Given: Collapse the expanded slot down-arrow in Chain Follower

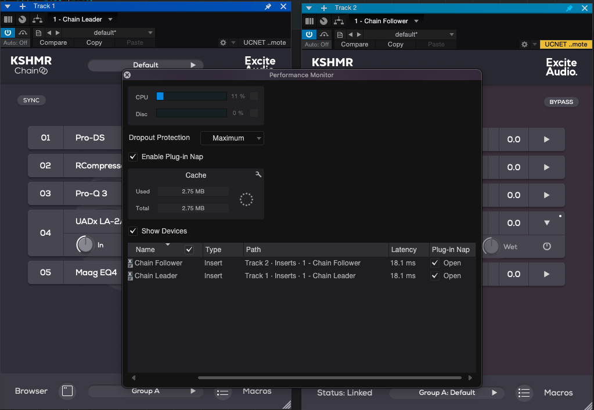Looking at the screenshot, I should coord(546,223).
